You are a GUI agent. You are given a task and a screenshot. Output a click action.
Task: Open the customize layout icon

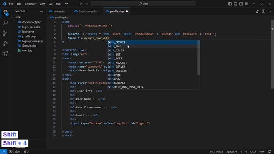pos(247,4)
